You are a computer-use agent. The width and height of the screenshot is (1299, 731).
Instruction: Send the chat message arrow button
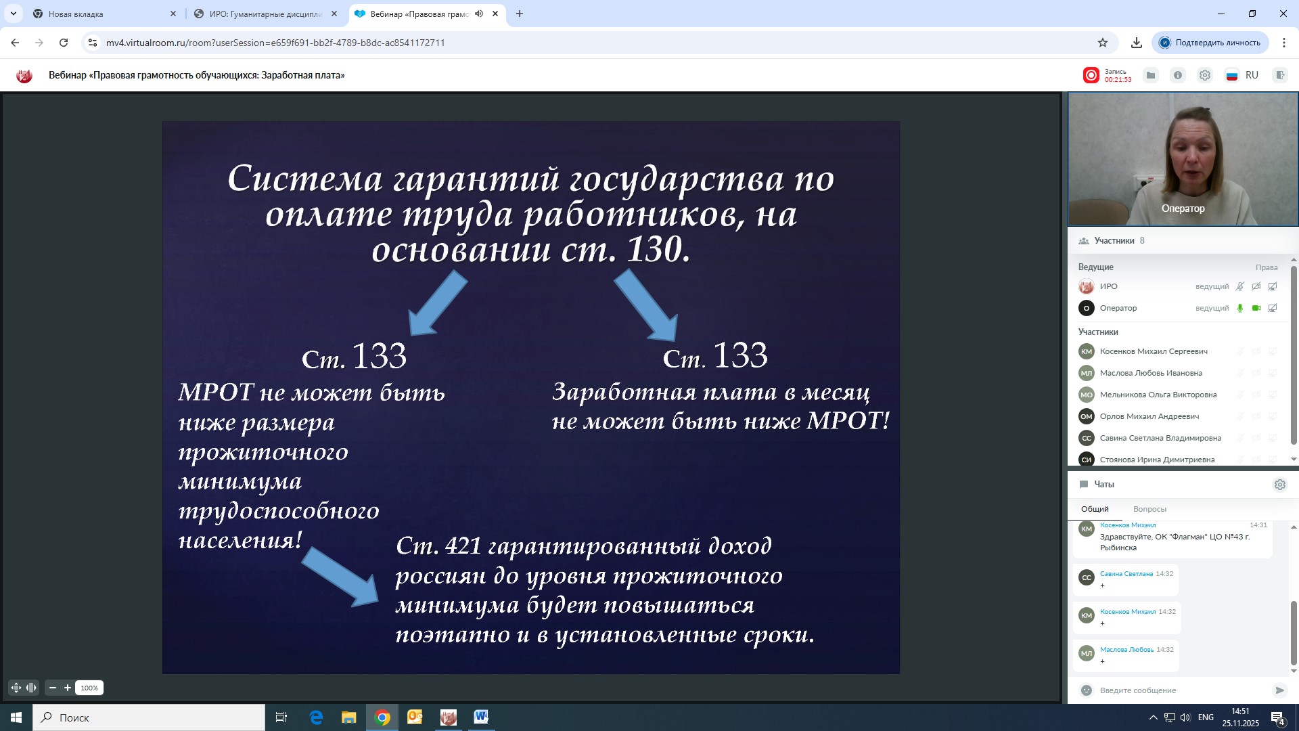(x=1279, y=690)
